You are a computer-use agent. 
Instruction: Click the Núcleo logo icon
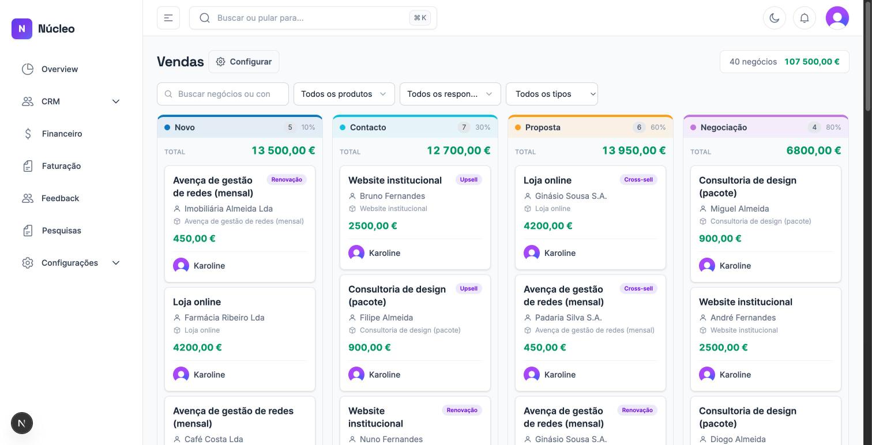(22, 28)
